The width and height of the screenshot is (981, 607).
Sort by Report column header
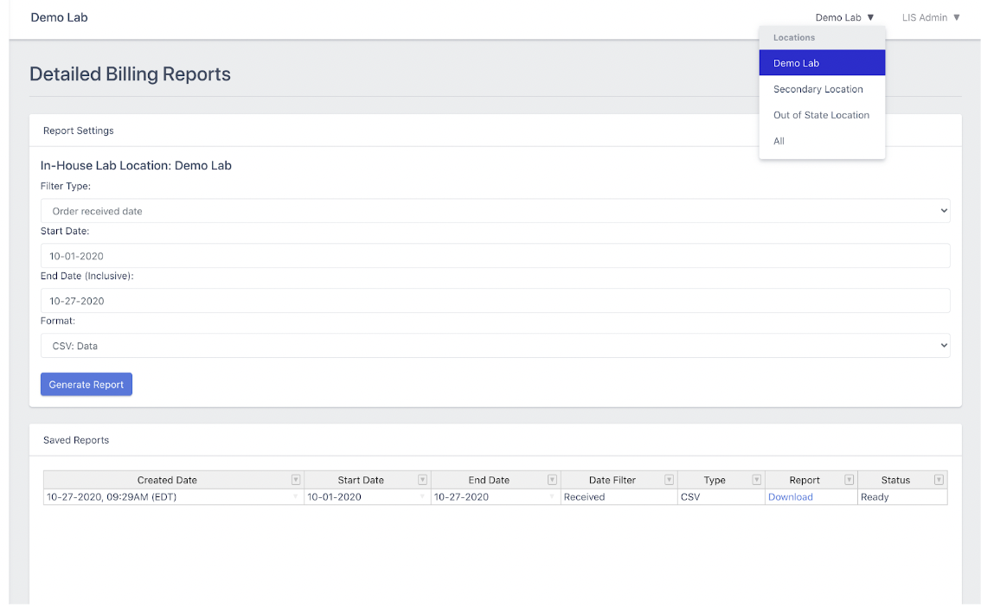pos(805,480)
